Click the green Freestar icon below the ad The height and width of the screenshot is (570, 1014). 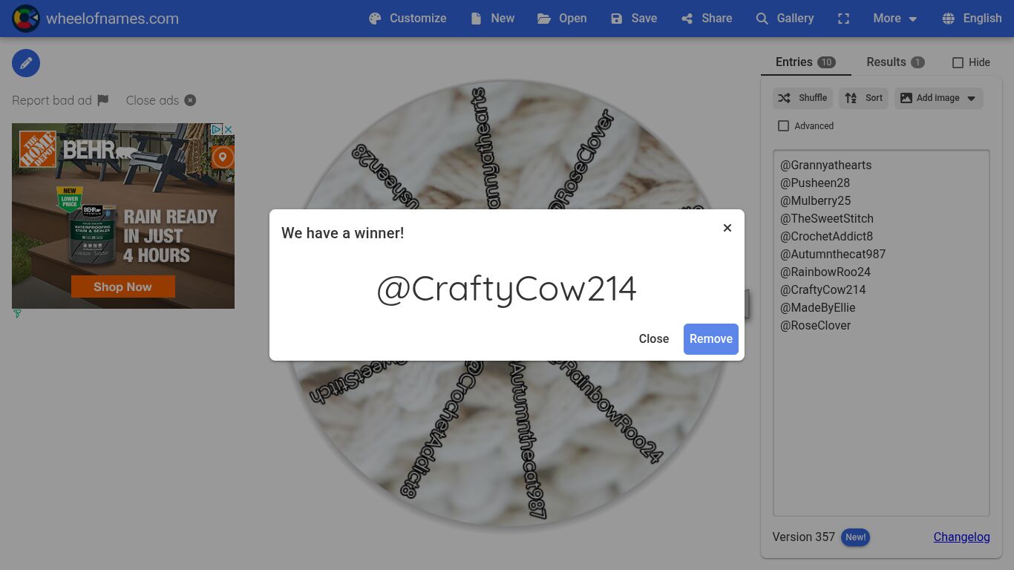(17, 314)
